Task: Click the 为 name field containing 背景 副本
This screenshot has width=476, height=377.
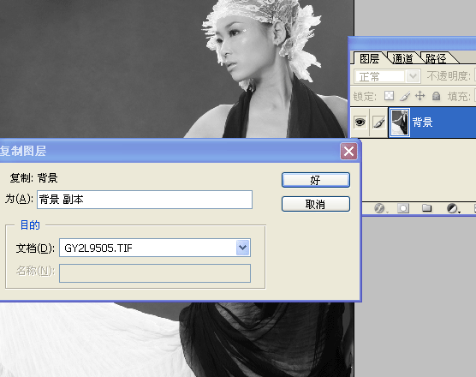Action: pos(145,200)
